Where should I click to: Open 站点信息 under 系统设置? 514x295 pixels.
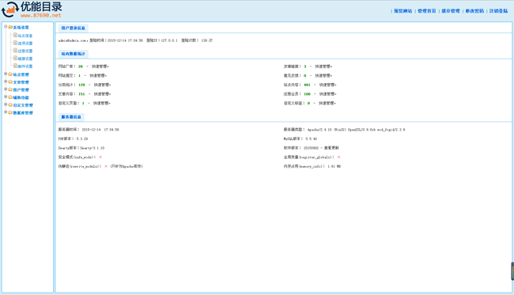click(25, 36)
